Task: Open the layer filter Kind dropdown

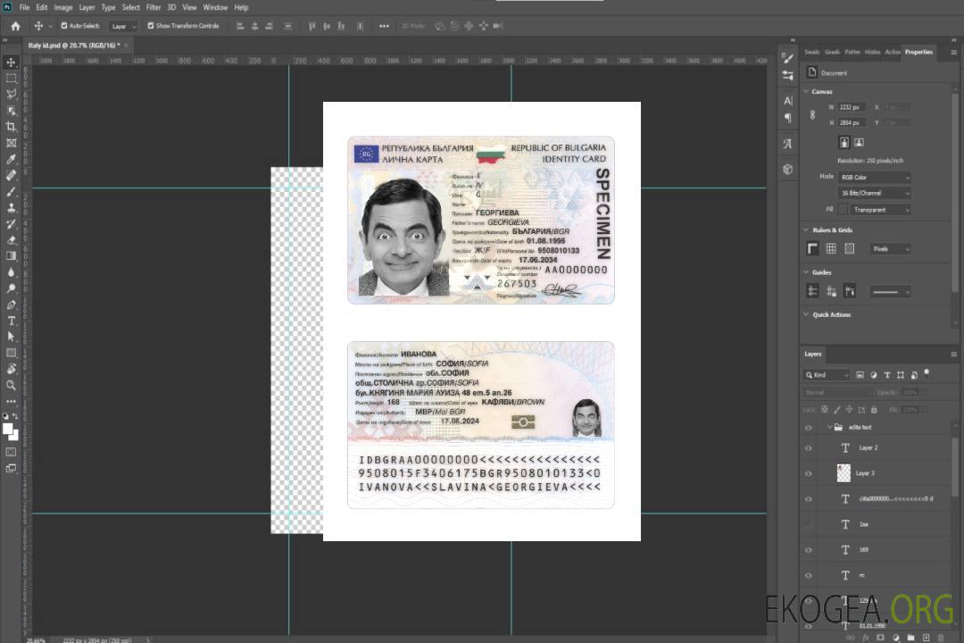Action: click(x=827, y=375)
